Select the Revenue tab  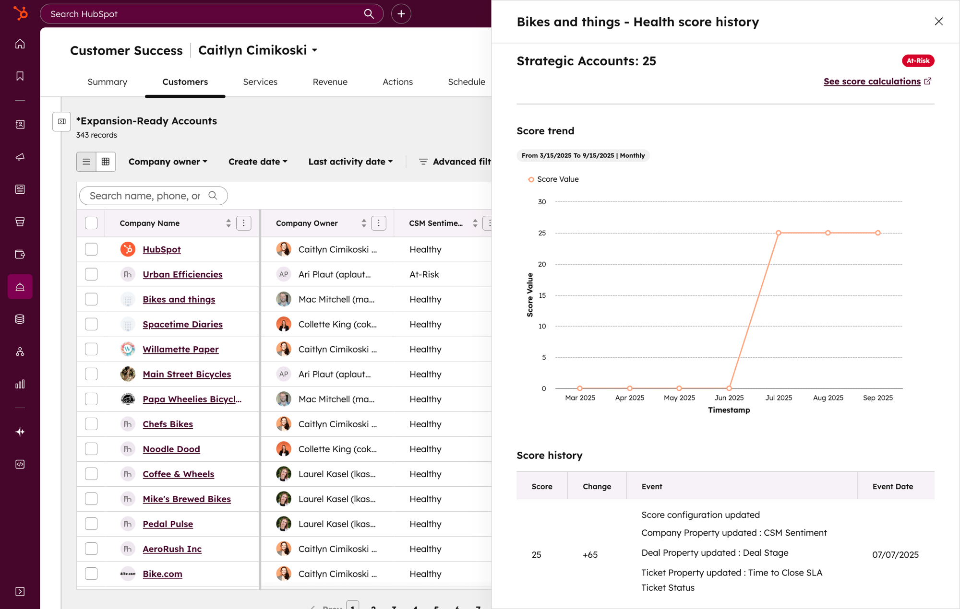click(330, 82)
